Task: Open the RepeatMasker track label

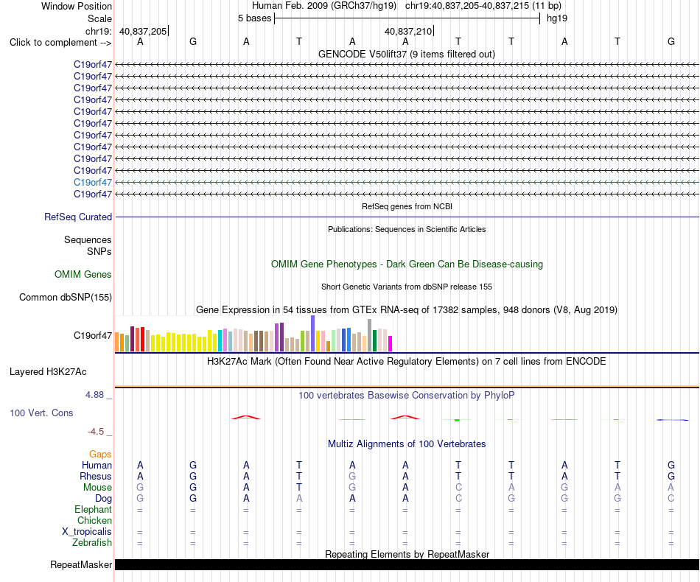Action: [x=81, y=564]
